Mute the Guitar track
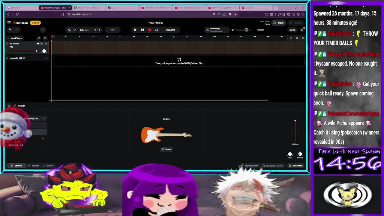This screenshot has height=216, width=384. click(x=38, y=44)
